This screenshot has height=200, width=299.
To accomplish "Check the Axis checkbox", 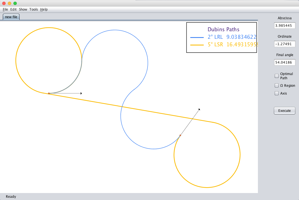I will click(277, 93).
